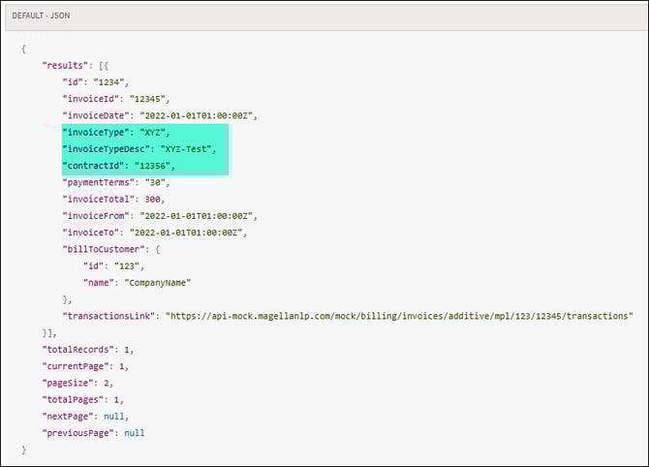The image size is (649, 467).
Task: Click the "invoiceTo" key
Action: [91, 233]
